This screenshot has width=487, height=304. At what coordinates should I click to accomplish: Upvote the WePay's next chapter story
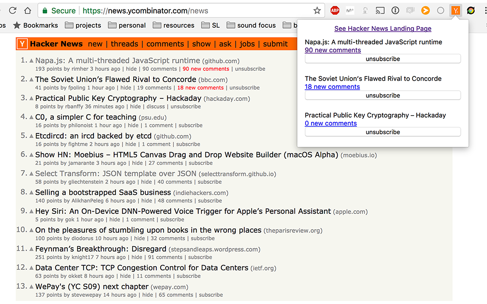pyautogui.click(x=32, y=287)
